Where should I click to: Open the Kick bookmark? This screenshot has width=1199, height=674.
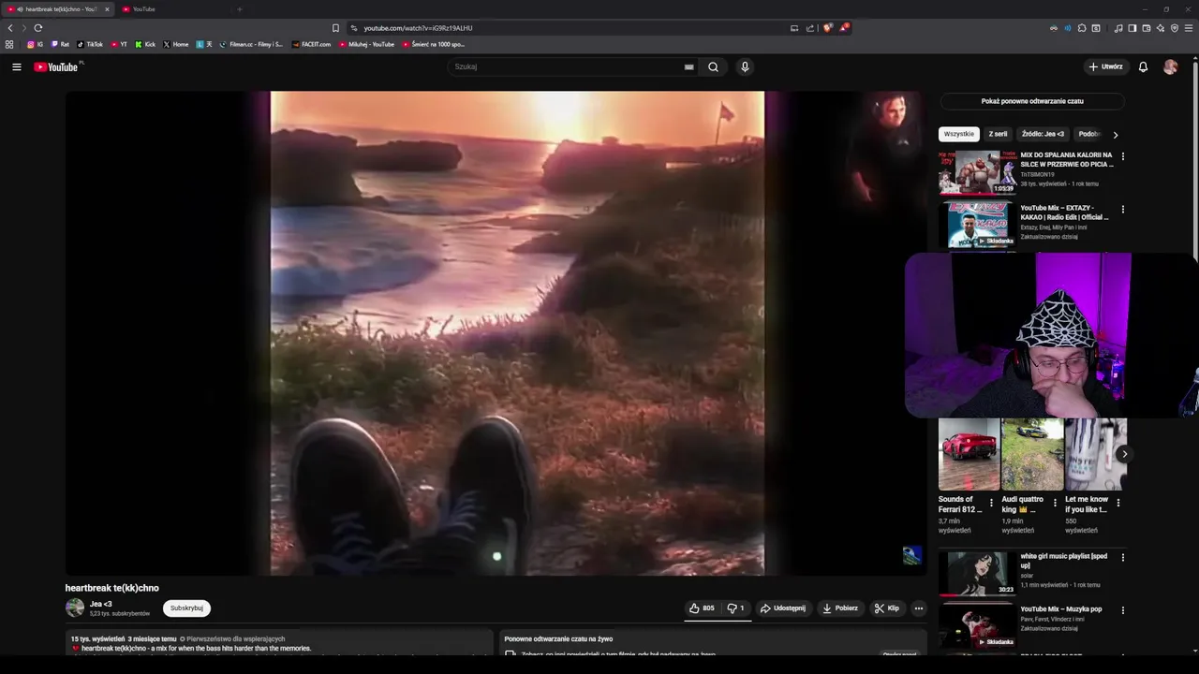click(145, 44)
